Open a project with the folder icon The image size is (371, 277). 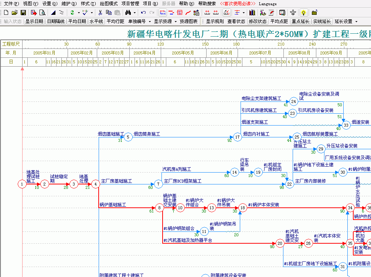pos(15,13)
